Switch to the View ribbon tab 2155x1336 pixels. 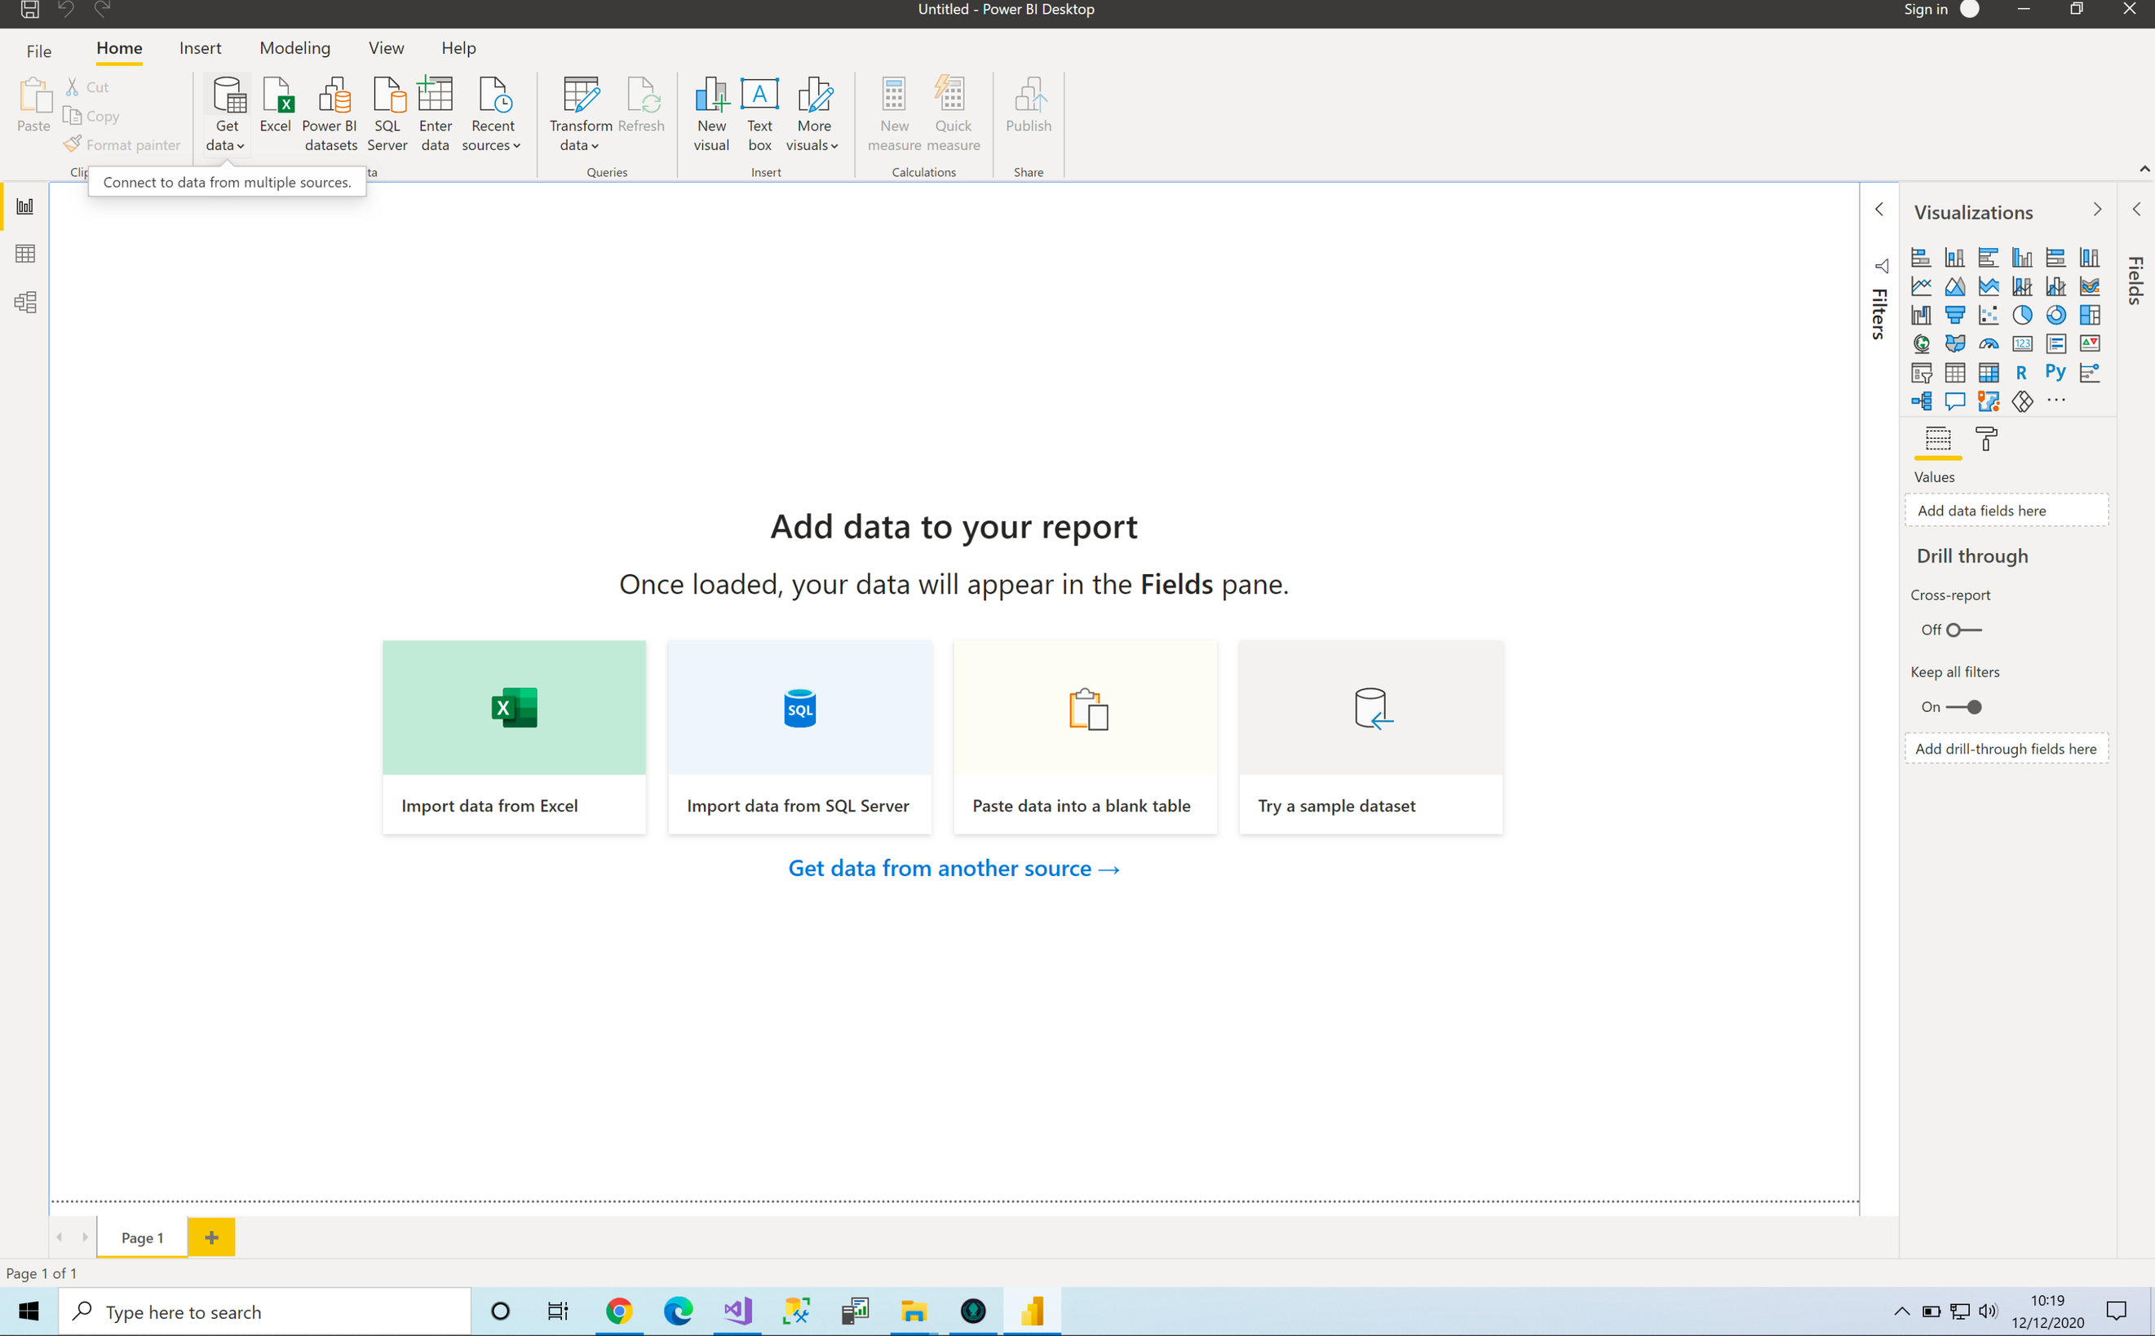[386, 47]
